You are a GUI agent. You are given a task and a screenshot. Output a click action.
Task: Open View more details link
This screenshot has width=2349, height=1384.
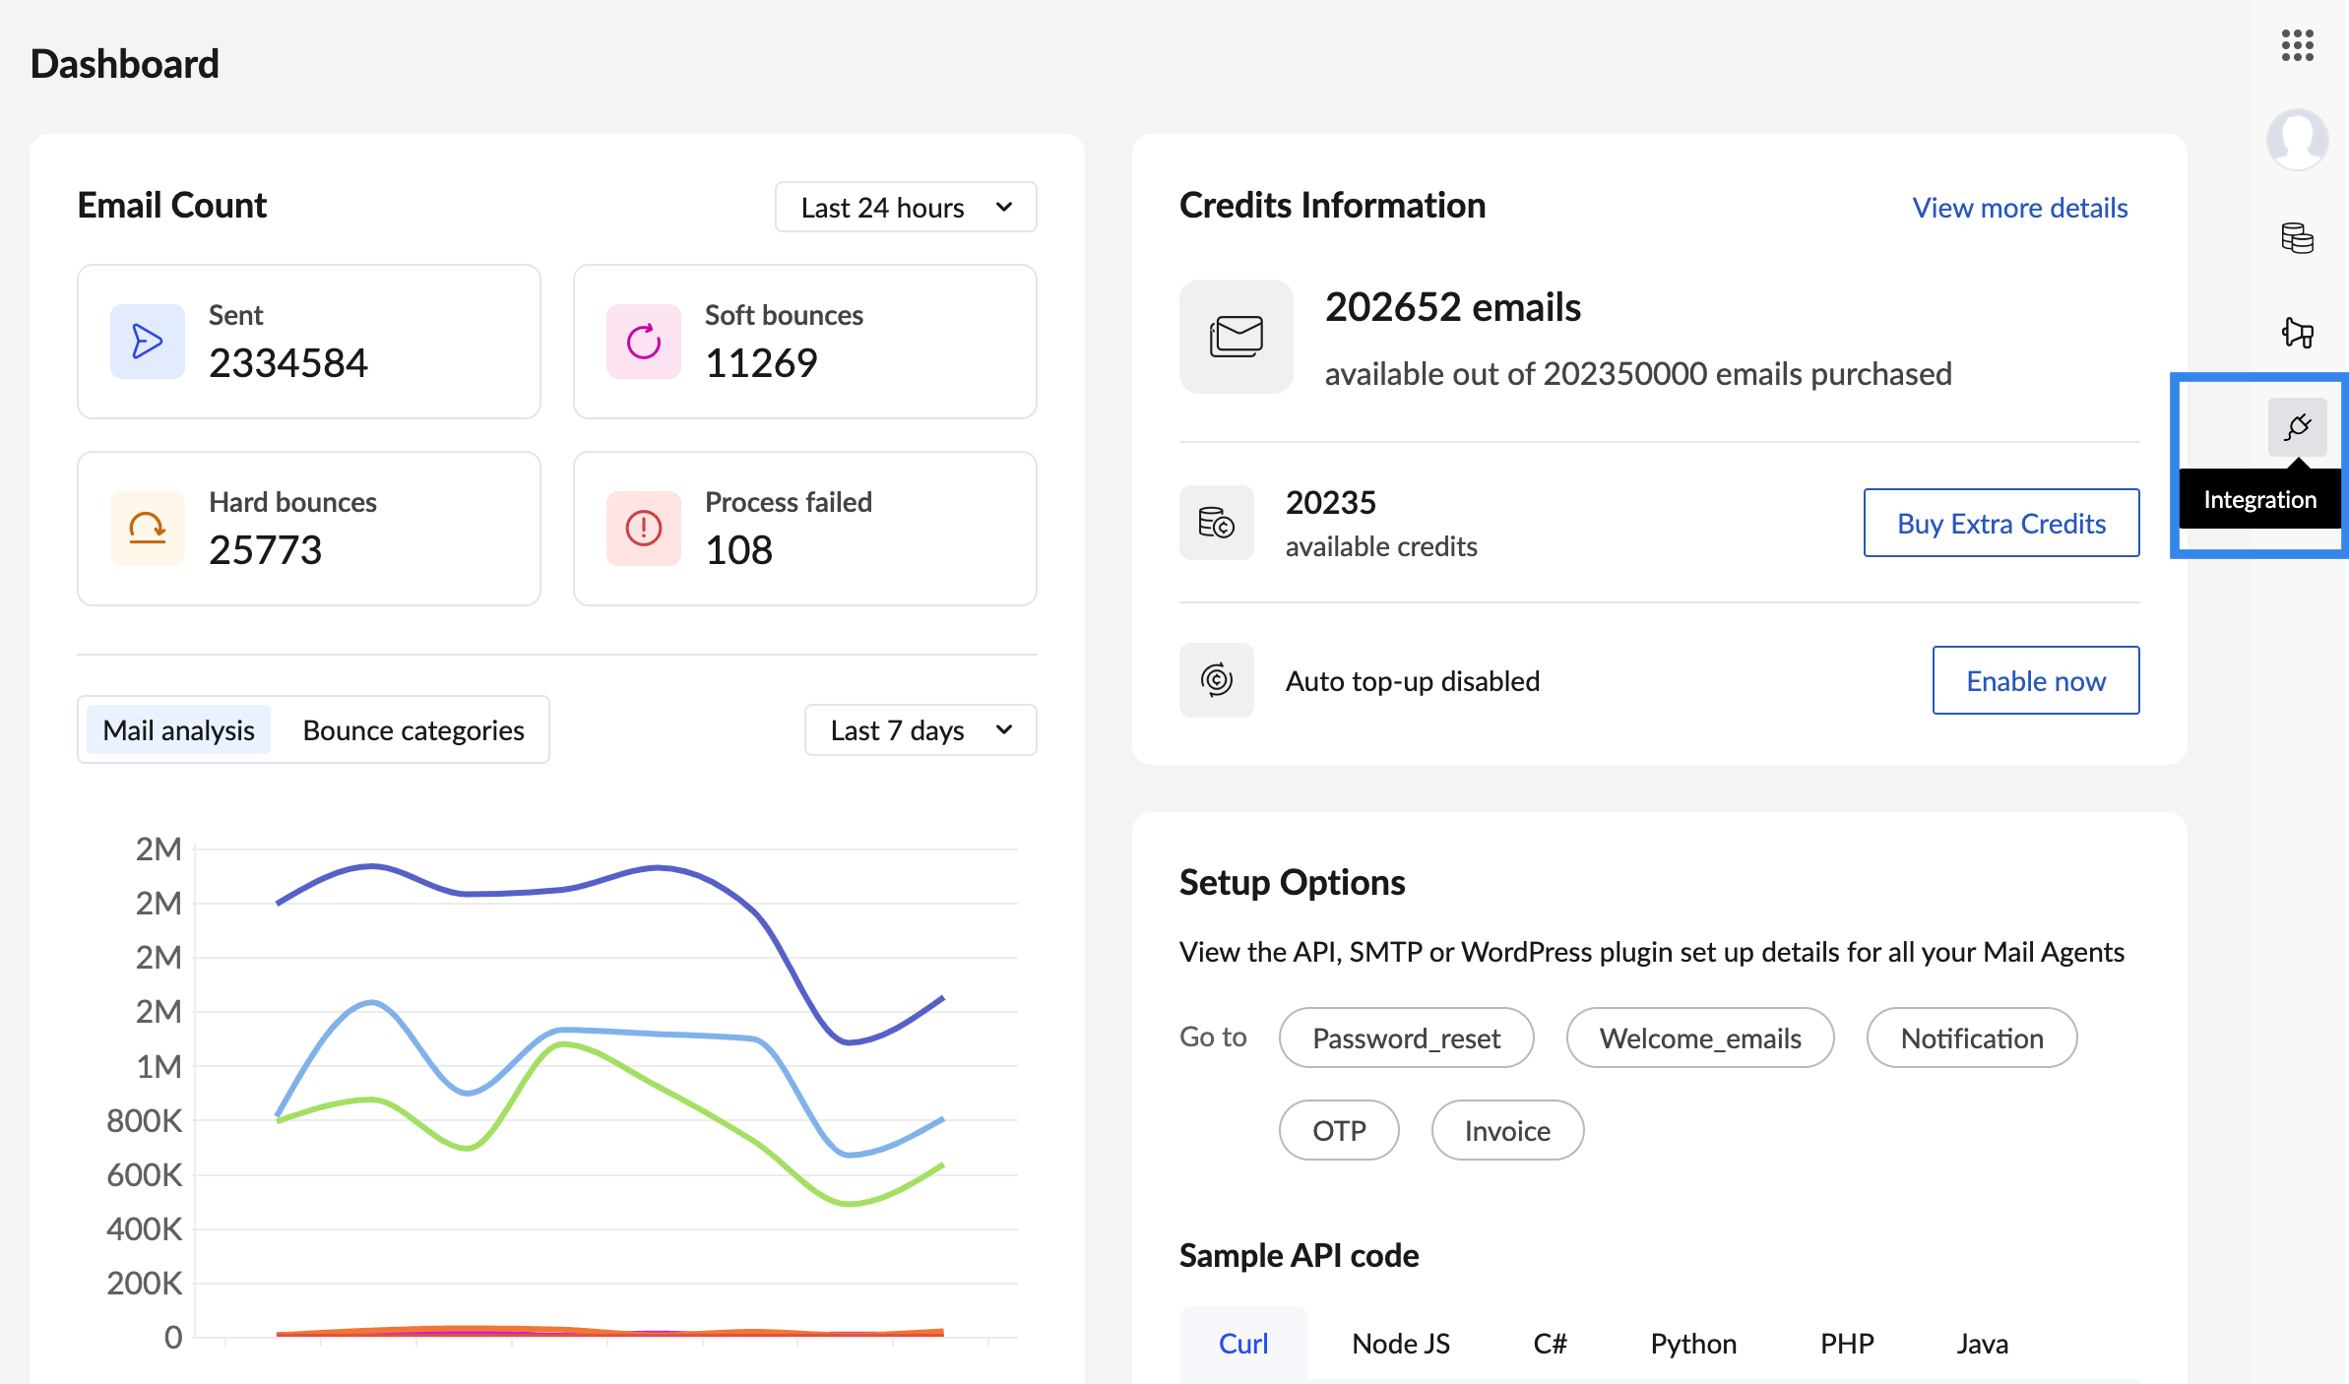click(2020, 208)
